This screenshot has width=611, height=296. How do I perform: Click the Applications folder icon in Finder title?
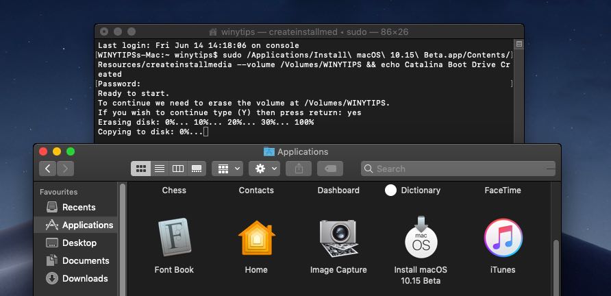point(269,151)
